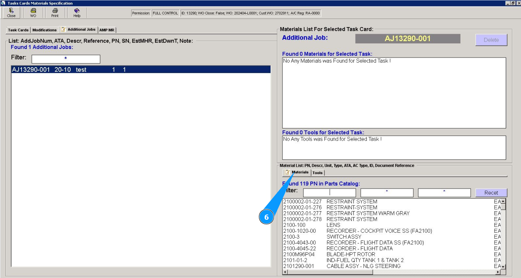Select part 2100002-01-278 RESTRAINT SYSTEM
Image resolution: width=521 pixels, height=278 pixels.
point(392,219)
